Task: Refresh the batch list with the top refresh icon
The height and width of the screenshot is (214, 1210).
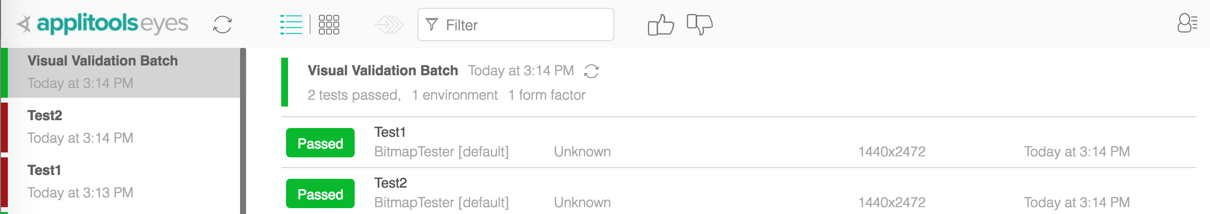Action: coord(222,24)
